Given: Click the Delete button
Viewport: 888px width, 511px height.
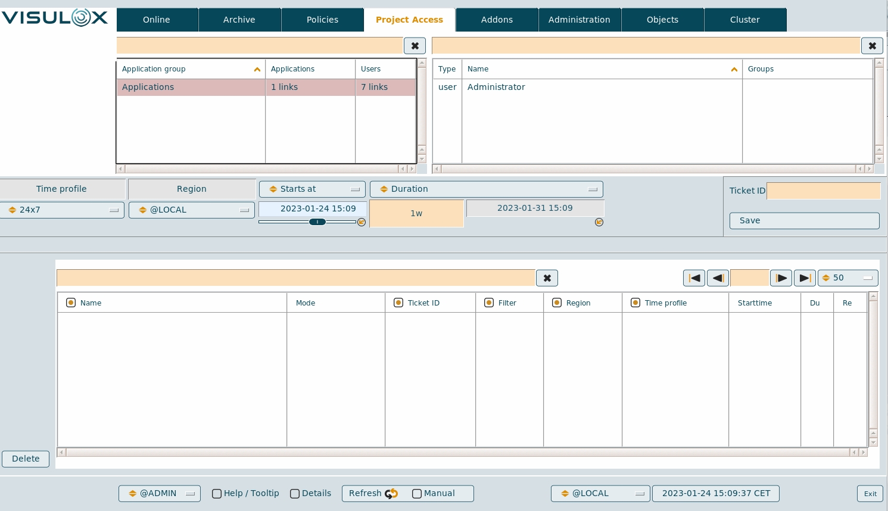Looking at the screenshot, I should point(26,459).
